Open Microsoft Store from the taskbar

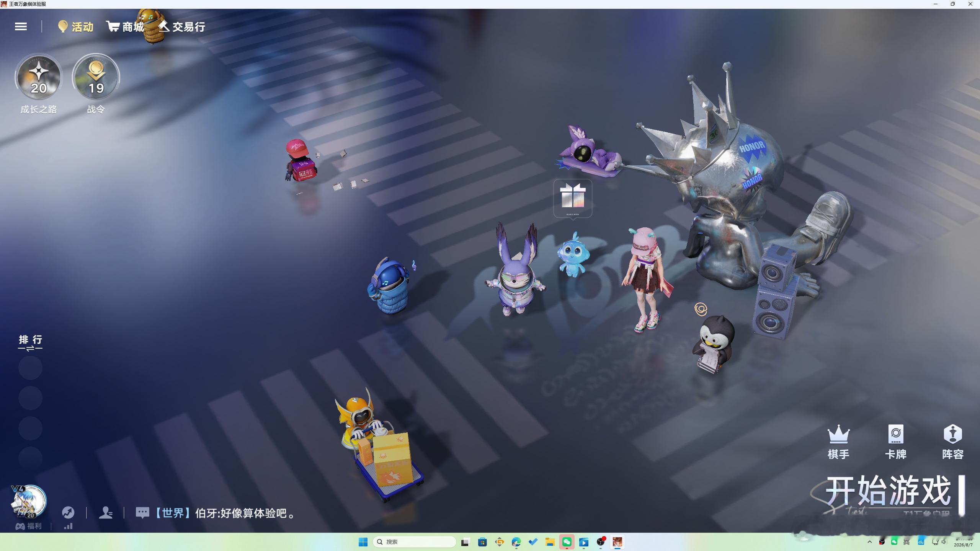482,542
